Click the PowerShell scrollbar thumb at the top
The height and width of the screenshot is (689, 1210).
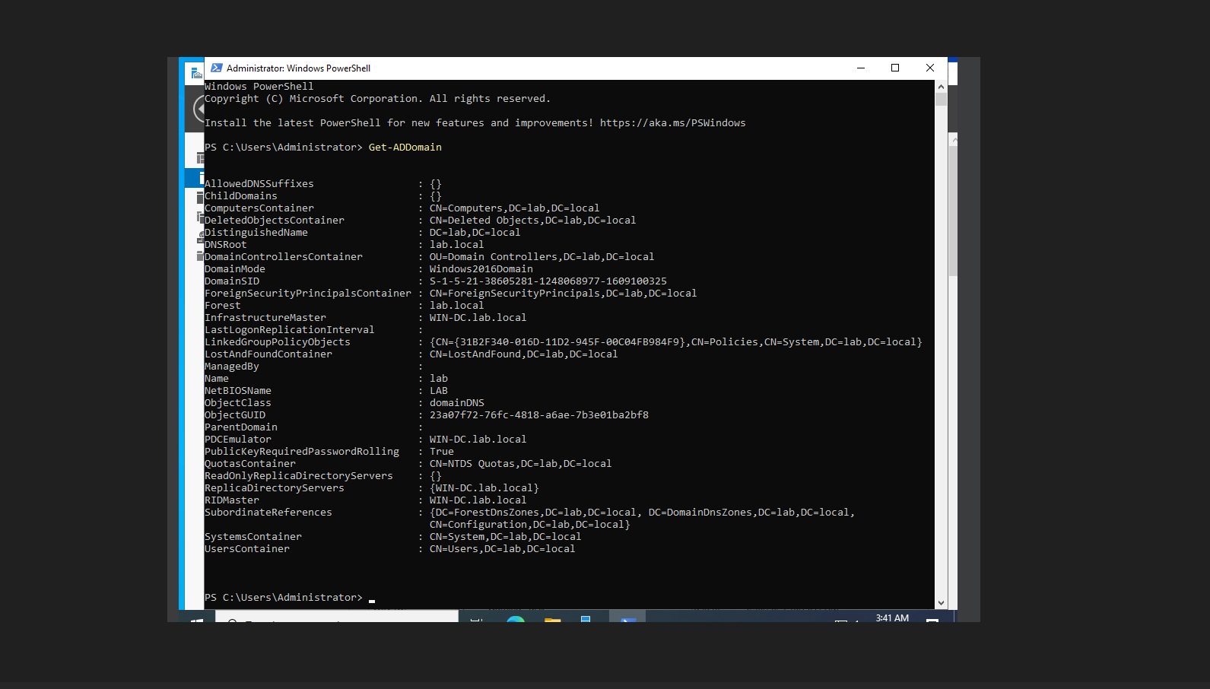pyautogui.click(x=941, y=99)
